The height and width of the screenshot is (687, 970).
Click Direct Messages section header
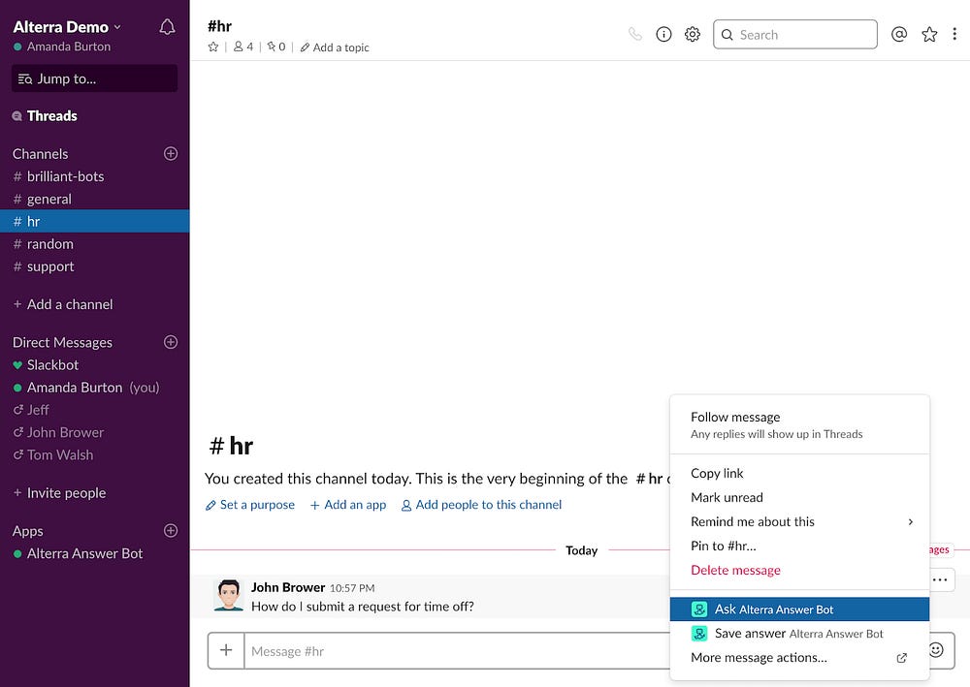[x=62, y=342]
